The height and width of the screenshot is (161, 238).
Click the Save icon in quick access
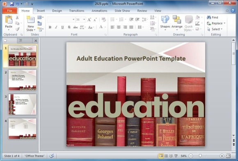click(x=11, y=4)
